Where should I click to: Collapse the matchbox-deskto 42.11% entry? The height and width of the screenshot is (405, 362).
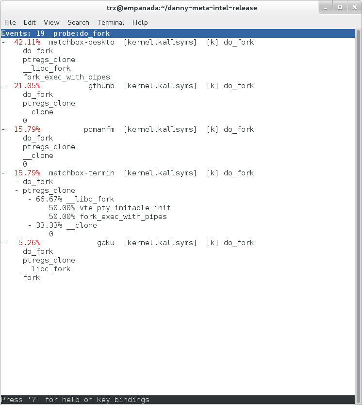click(x=3, y=42)
